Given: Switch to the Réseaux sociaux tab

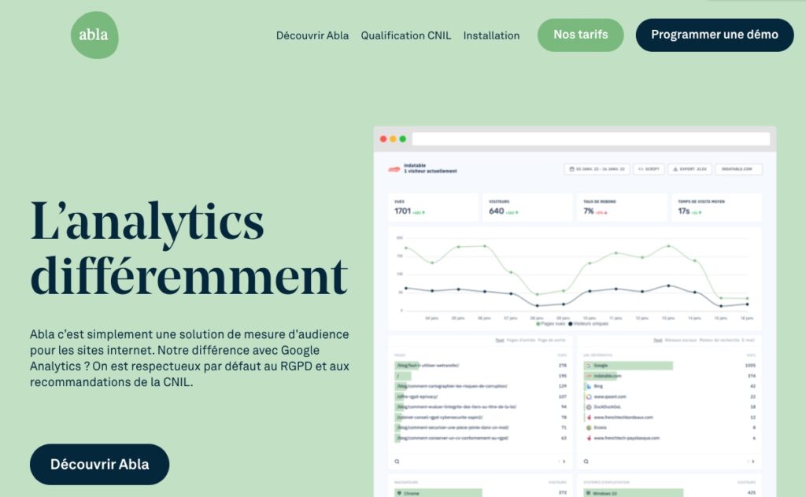Looking at the screenshot, I should tap(681, 341).
